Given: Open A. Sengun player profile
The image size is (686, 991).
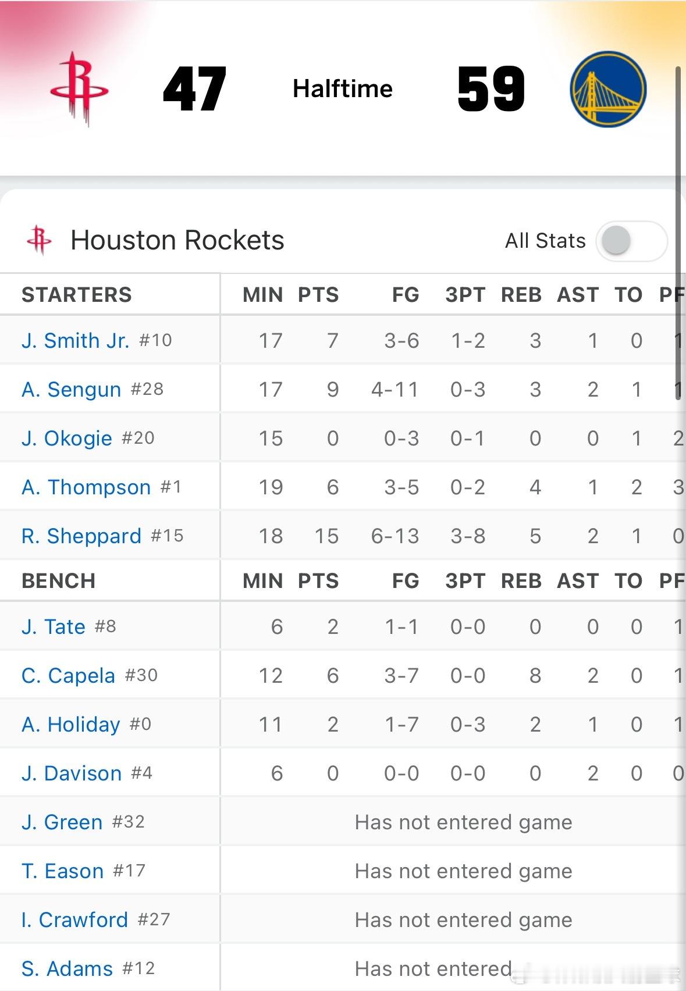Looking at the screenshot, I should (x=71, y=390).
